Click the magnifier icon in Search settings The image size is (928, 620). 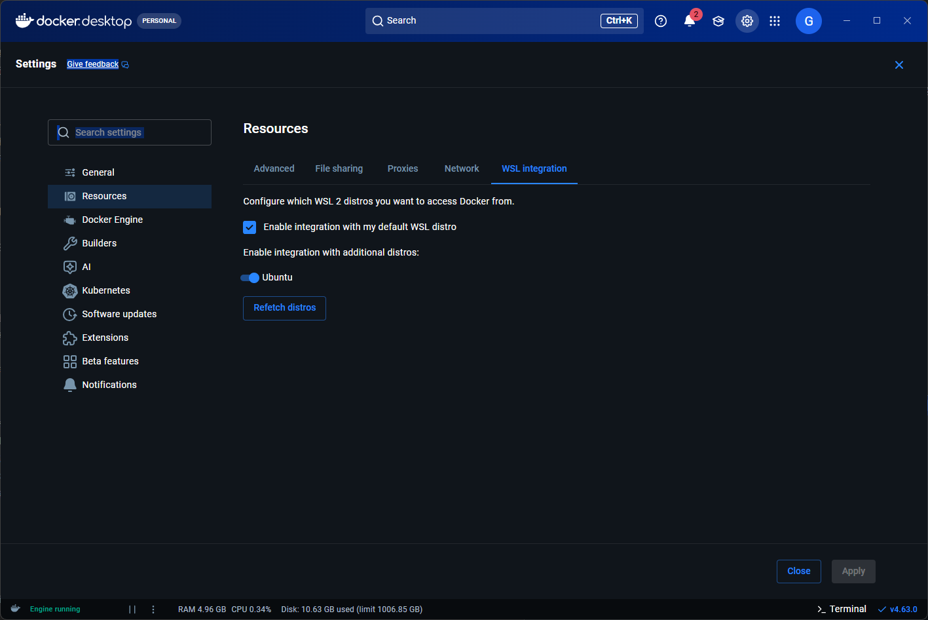pos(64,132)
